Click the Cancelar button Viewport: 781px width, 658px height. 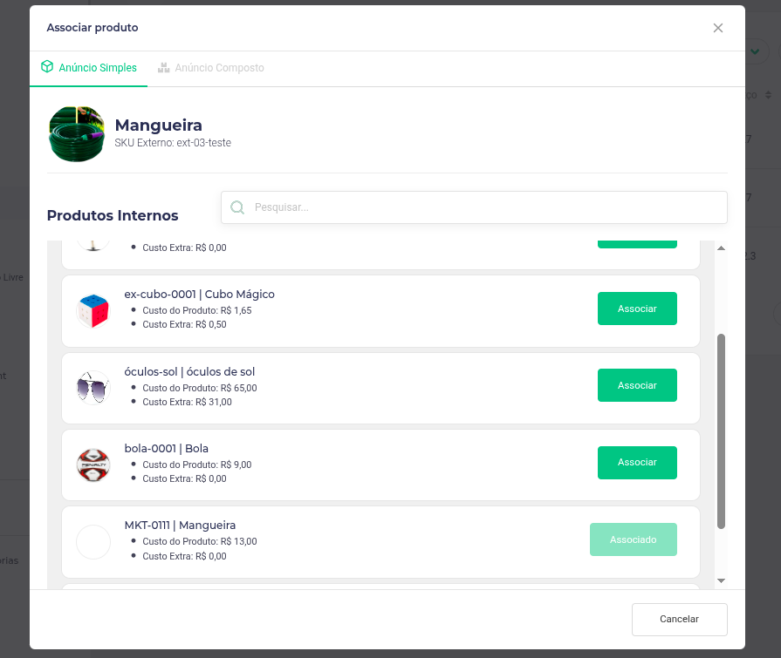point(680,619)
